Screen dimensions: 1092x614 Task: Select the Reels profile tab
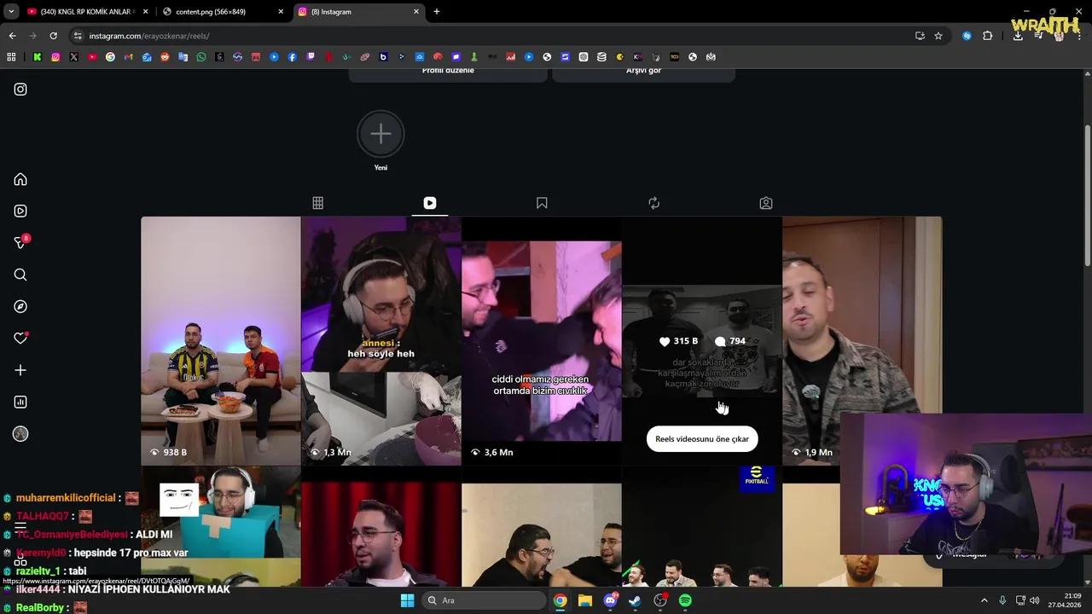[x=430, y=203]
